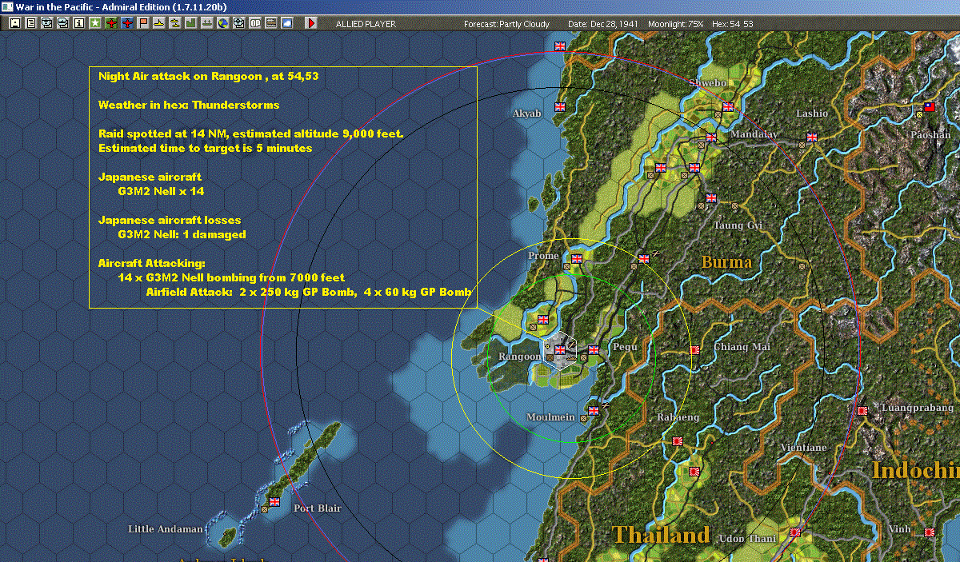Select the Japanese flag at Luangprabang
Viewport: 960px width, 562px height.
pyautogui.click(x=862, y=410)
